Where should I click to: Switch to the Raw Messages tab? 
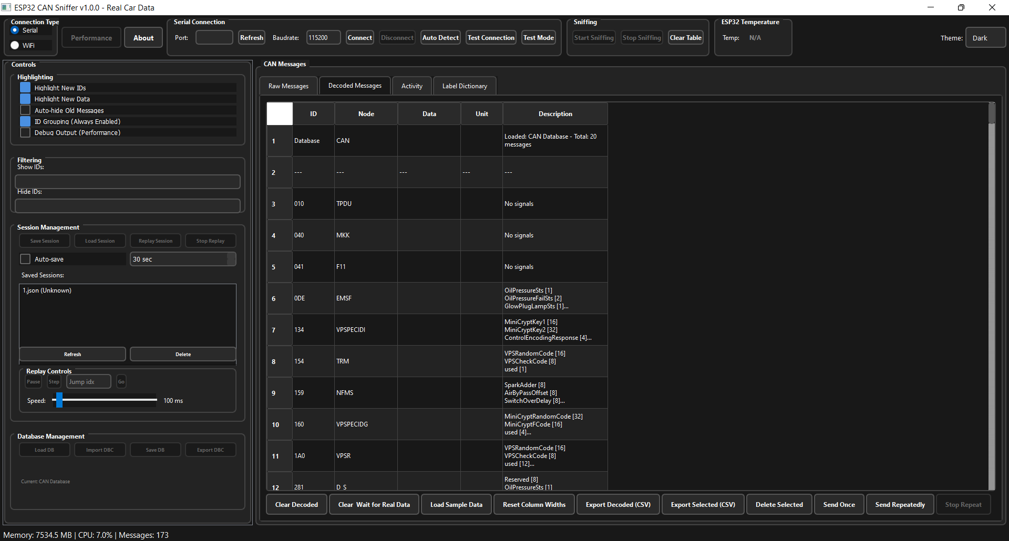coord(288,86)
